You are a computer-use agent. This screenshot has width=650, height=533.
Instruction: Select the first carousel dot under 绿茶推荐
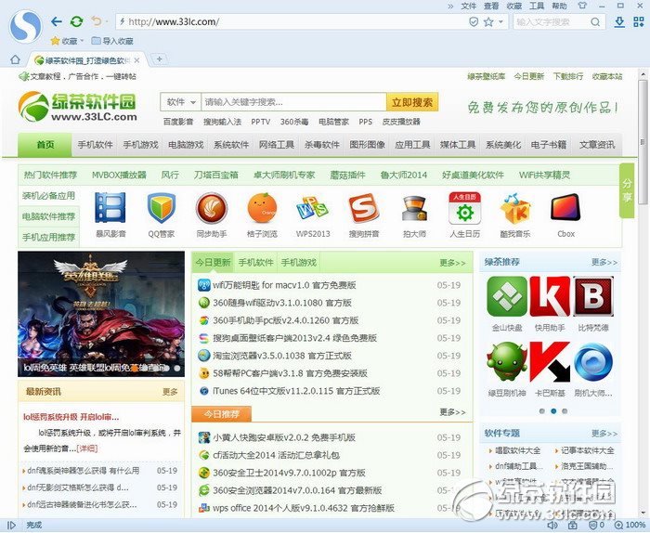pyautogui.click(x=541, y=411)
